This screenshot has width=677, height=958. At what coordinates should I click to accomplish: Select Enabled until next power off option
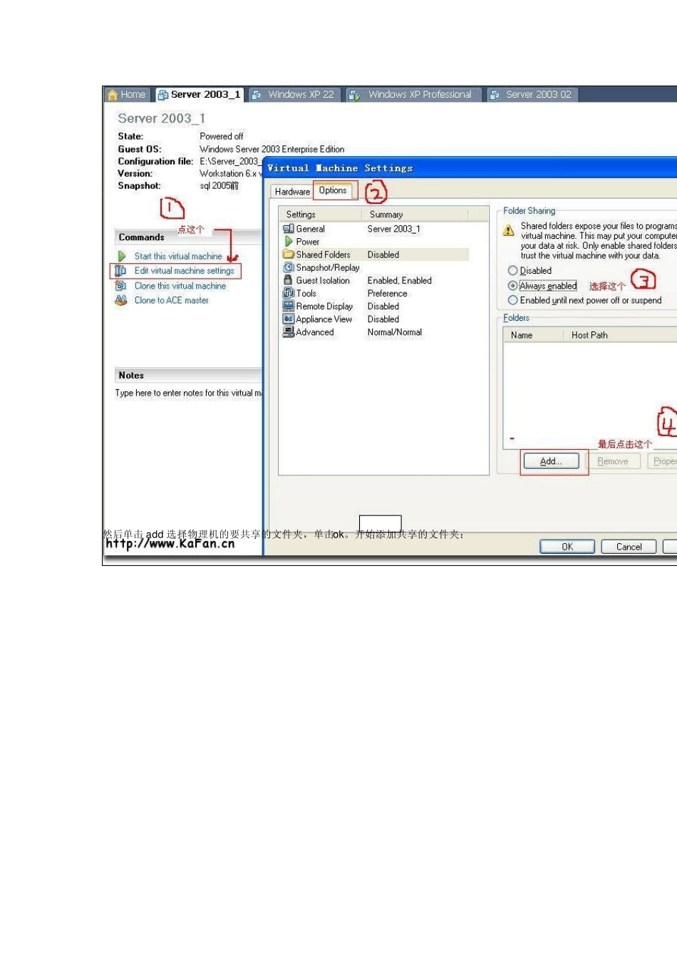512,300
